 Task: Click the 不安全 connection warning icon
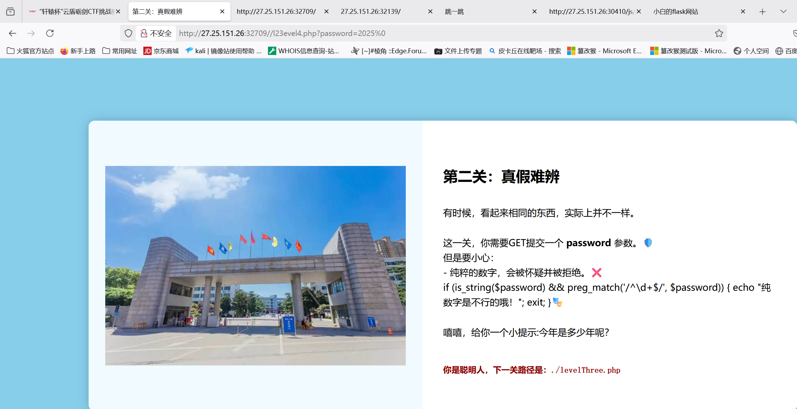(x=144, y=33)
